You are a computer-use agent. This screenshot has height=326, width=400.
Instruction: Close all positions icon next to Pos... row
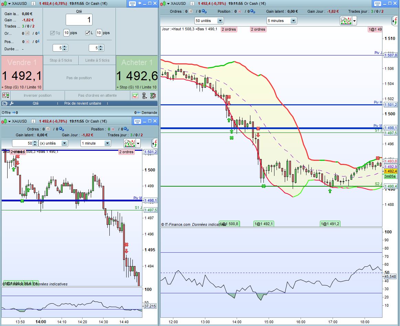(27, 42)
